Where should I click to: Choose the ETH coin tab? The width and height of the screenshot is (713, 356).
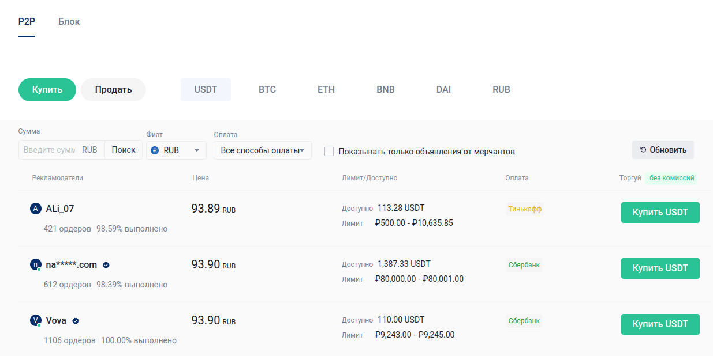(326, 90)
